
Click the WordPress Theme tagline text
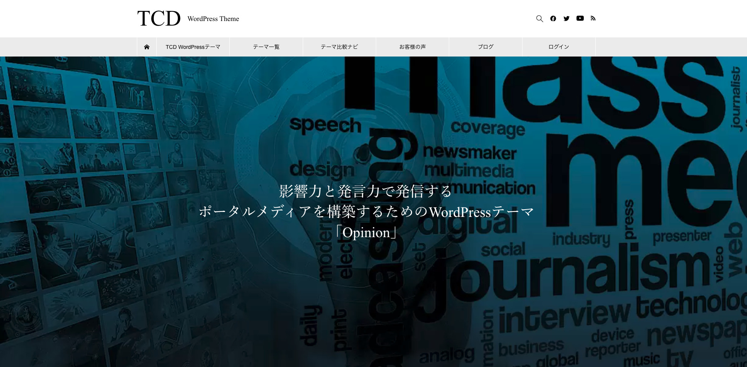click(213, 19)
